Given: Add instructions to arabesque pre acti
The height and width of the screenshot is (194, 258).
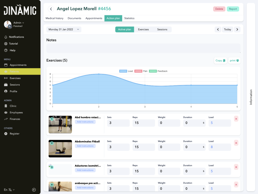Looking at the screenshot, I should [85, 187].
